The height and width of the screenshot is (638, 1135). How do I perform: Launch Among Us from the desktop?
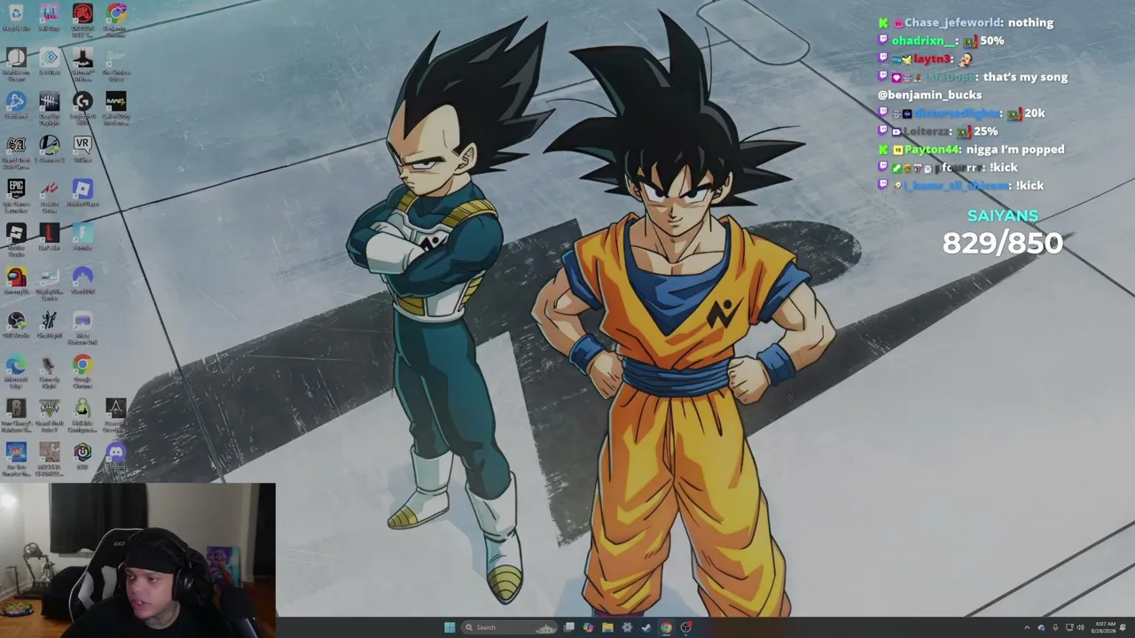coord(16,281)
